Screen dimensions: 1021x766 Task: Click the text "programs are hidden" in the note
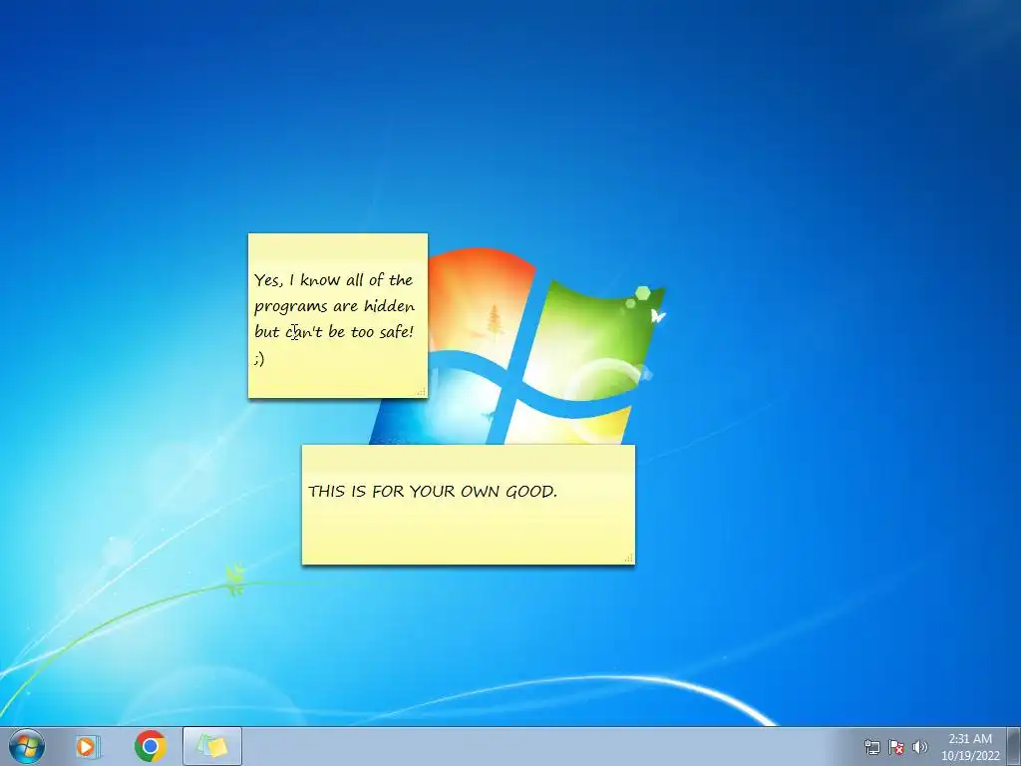(x=334, y=306)
